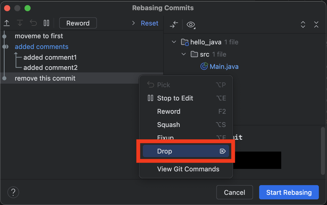This screenshot has height=205, width=327.
Task: Open the help question mark button
Action: click(13, 192)
